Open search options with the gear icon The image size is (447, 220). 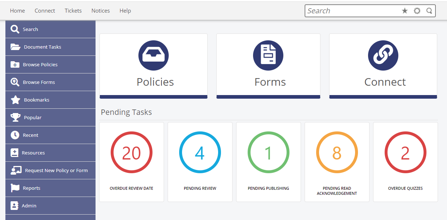pyautogui.click(x=417, y=11)
